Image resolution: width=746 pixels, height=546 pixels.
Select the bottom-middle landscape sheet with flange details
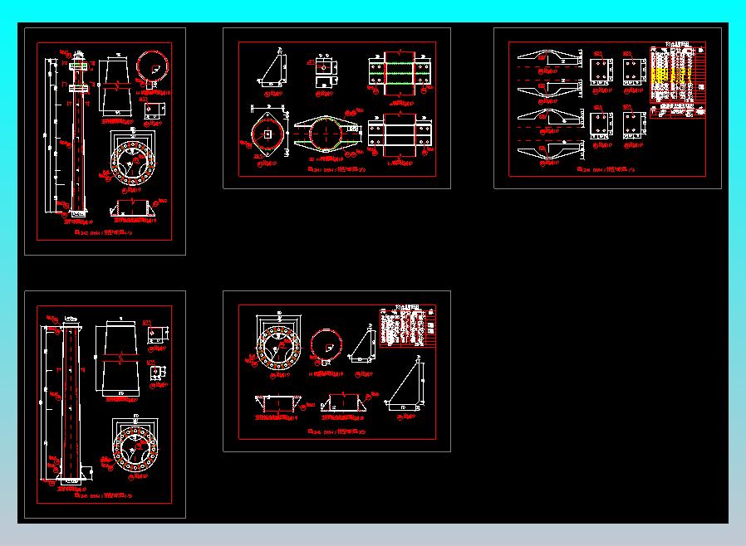(x=336, y=371)
